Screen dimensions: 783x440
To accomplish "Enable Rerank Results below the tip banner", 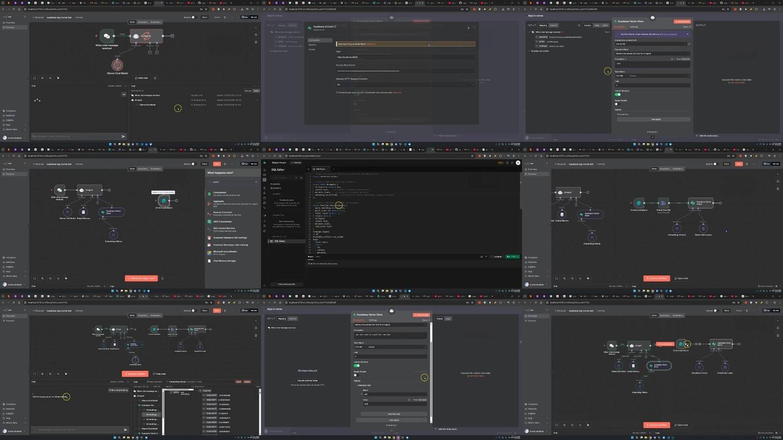I will (x=617, y=104).
